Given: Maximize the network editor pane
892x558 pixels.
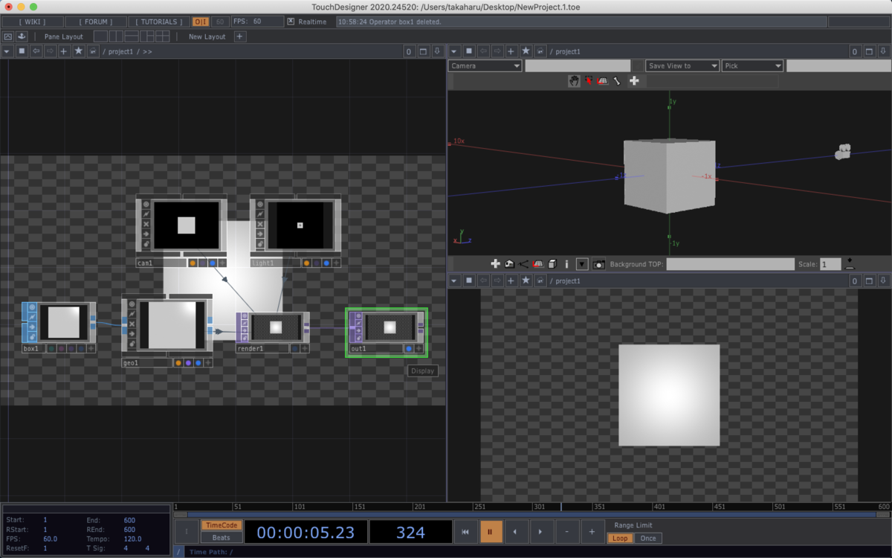Looking at the screenshot, I should point(423,51).
